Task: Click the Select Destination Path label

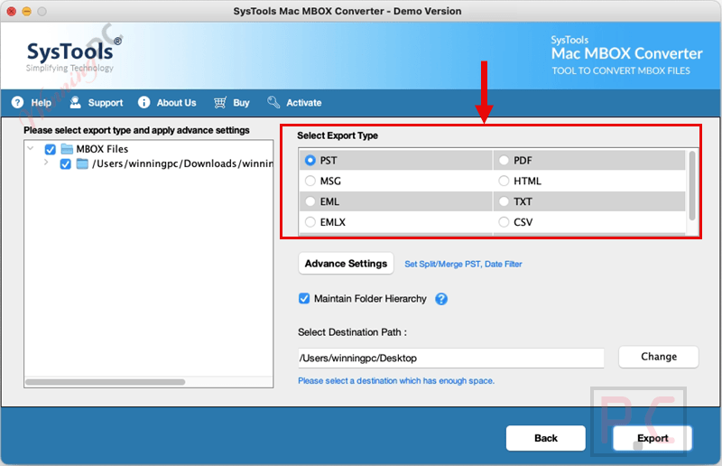Action: [352, 332]
